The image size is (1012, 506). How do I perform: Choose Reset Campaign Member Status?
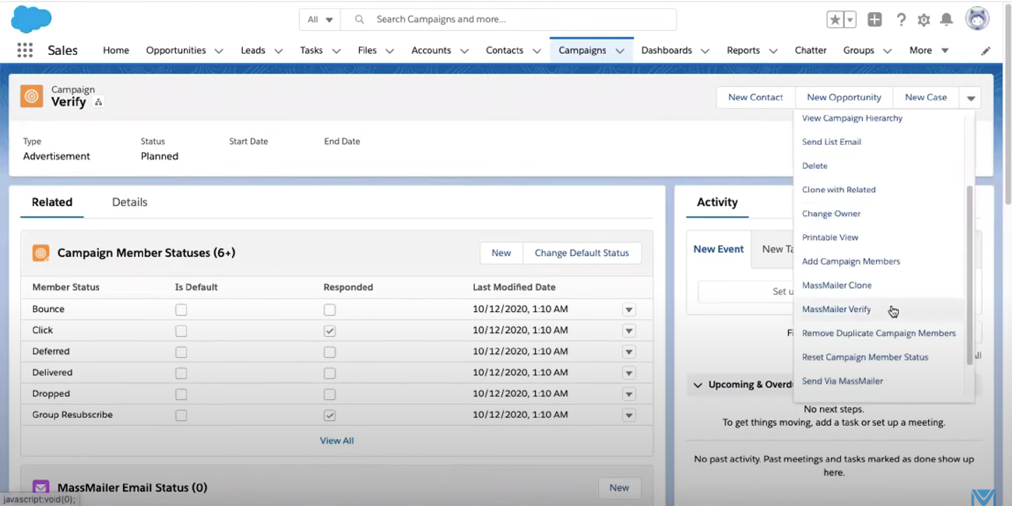pyautogui.click(x=865, y=357)
